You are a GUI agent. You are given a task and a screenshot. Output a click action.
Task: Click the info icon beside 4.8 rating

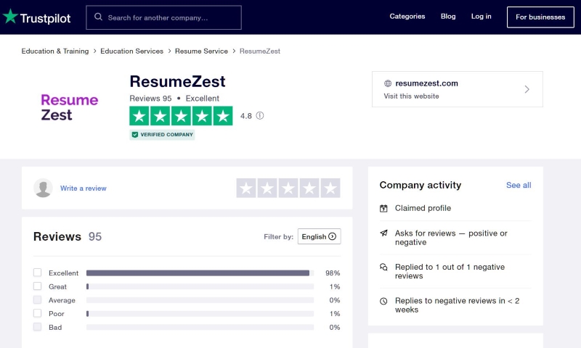(x=260, y=116)
